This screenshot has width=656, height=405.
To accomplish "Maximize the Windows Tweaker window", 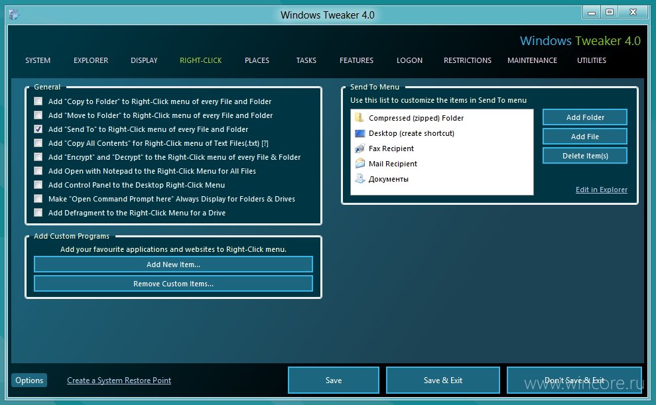I will [610, 13].
